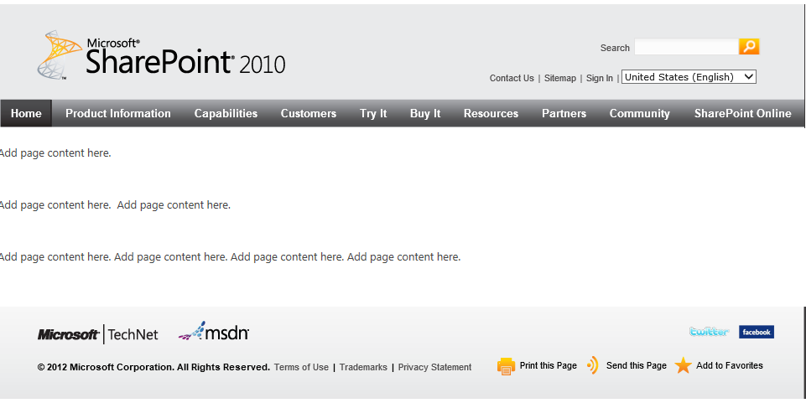Open the Capabilities menu

[x=226, y=113]
